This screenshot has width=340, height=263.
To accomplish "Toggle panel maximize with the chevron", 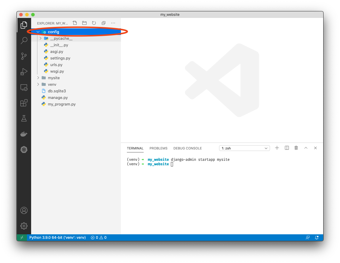I will click(306, 148).
